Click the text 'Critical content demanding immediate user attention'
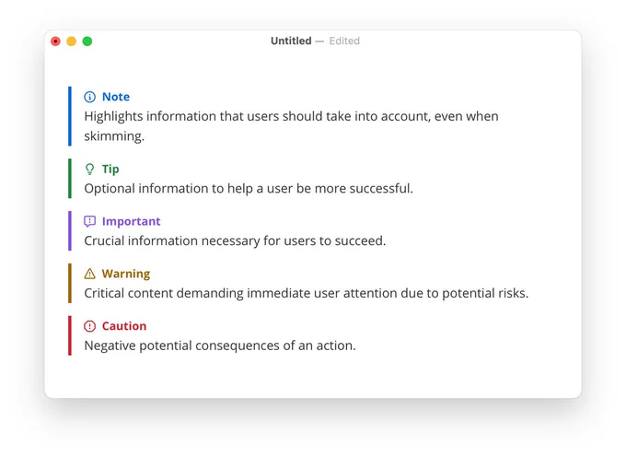Image resolution: width=626 pixels, height=457 pixels. tap(241, 293)
